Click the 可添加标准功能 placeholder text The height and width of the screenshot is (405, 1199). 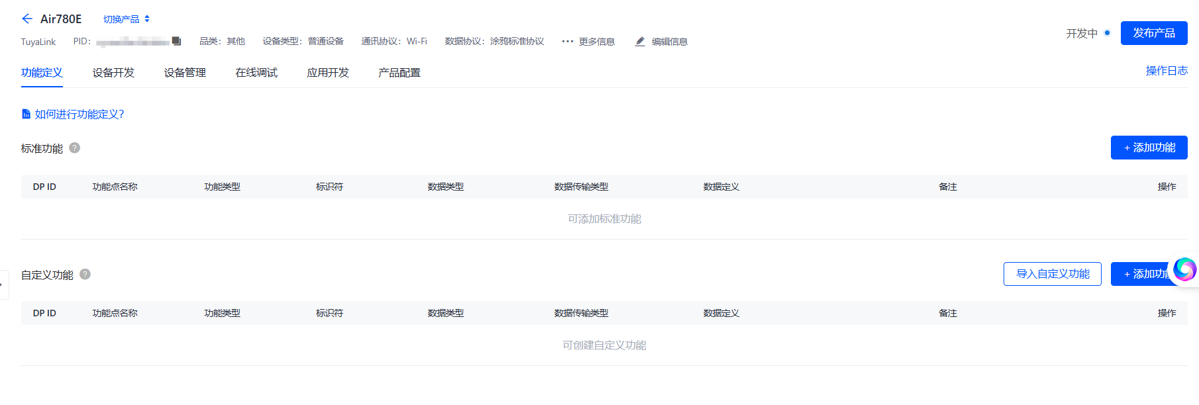pyautogui.click(x=604, y=219)
